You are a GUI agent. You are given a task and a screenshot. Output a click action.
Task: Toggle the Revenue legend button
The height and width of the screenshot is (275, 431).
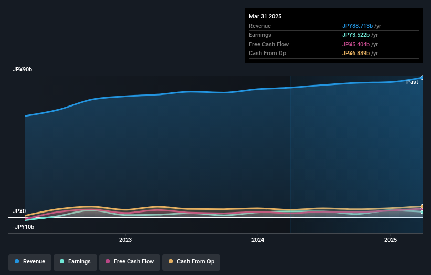click(30, 262)
